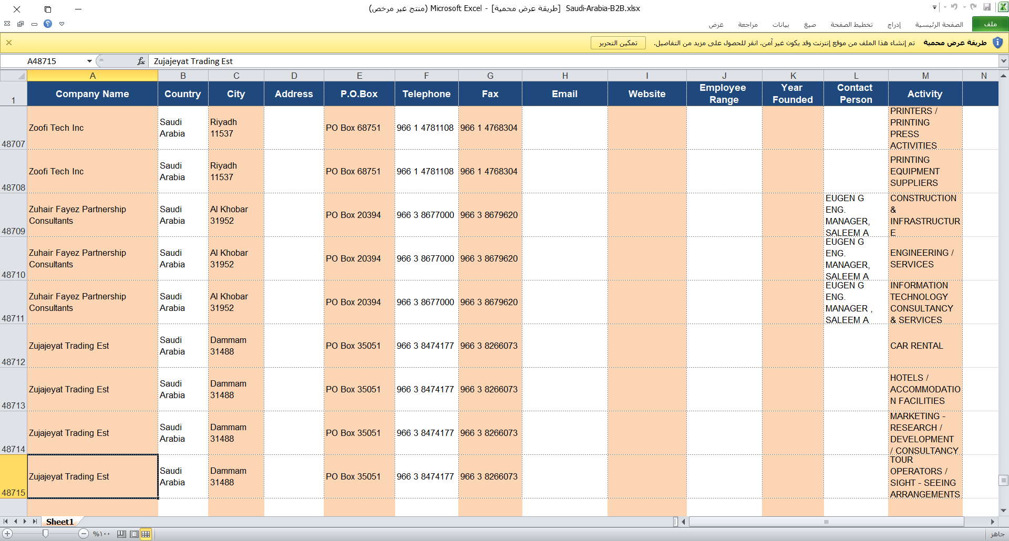This screenshot has width=1009, height=541.
Task: Jump to first sheet with navigation arrow
Action: click(6, 522)
